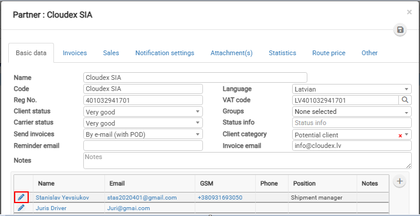
Task: Click the save disk icon
Action: coord(400,30)
